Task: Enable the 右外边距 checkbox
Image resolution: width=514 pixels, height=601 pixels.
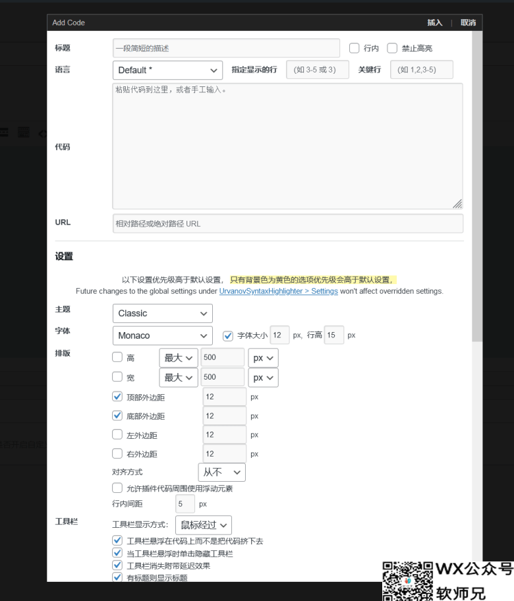Action: pos(117,453)
